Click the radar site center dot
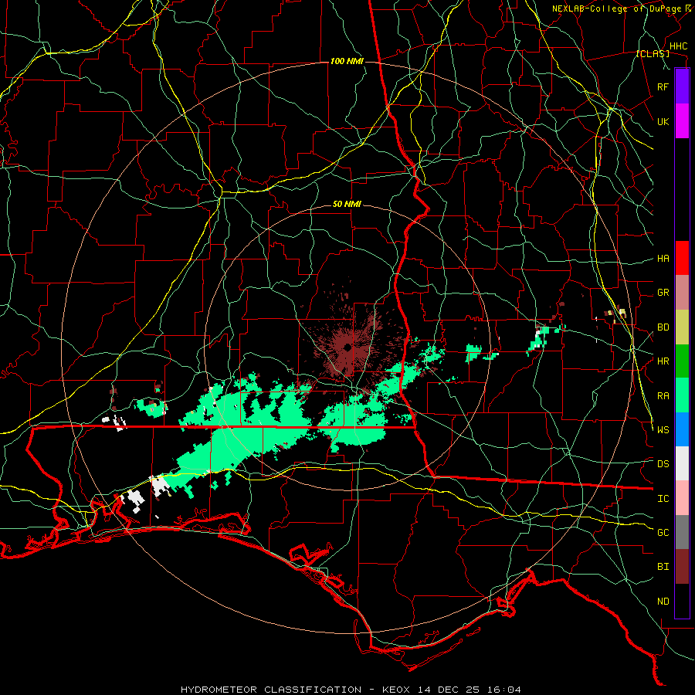 pos(347,347)
